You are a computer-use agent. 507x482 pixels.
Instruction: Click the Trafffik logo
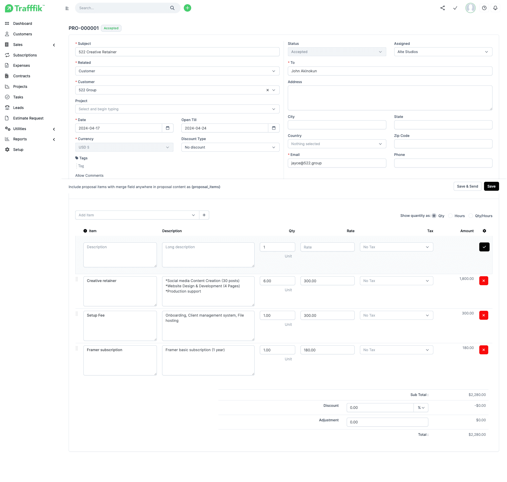tap(25, 8)
